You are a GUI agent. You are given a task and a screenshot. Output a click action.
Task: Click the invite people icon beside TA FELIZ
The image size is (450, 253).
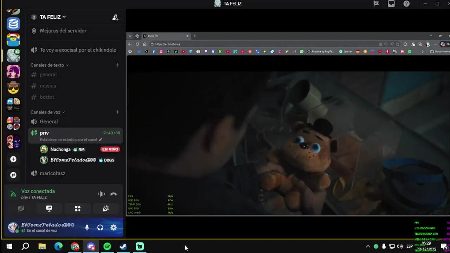click(115, 17)
